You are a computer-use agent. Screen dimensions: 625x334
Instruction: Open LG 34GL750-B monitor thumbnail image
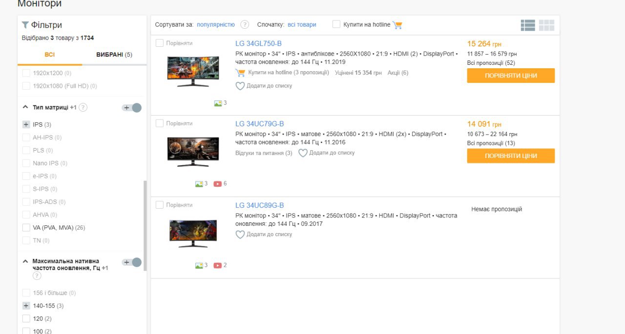tap(193, 71)
